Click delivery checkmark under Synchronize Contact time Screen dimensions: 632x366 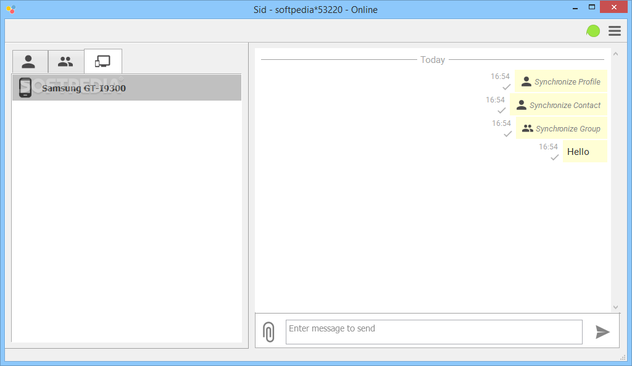pos(501,110)
